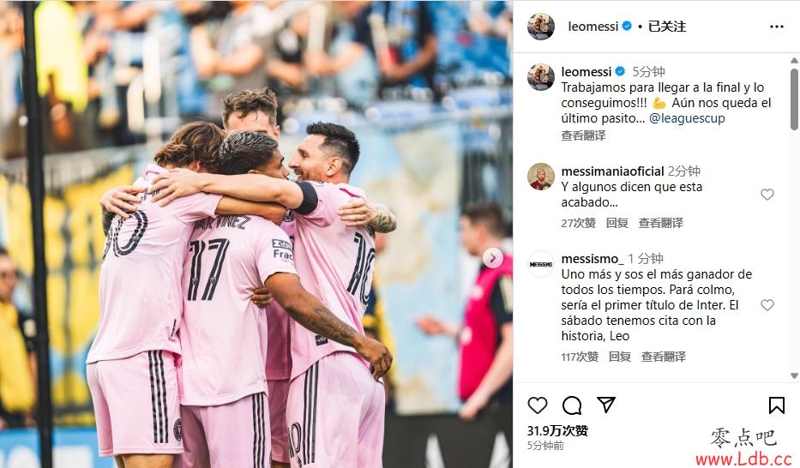Translate caption using 查看翻译

[x=583, y=135]
